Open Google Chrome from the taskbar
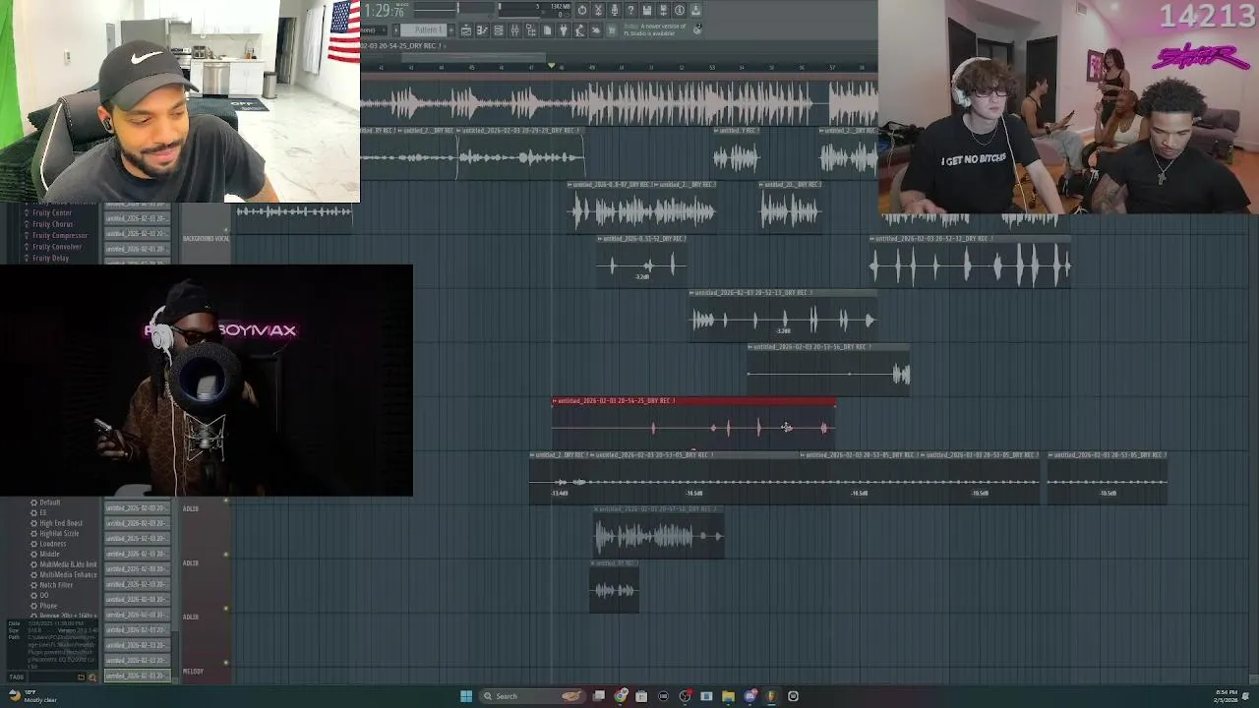Image resolution: width=1259 pixels, height=708 pixels. tap(620, 696)
